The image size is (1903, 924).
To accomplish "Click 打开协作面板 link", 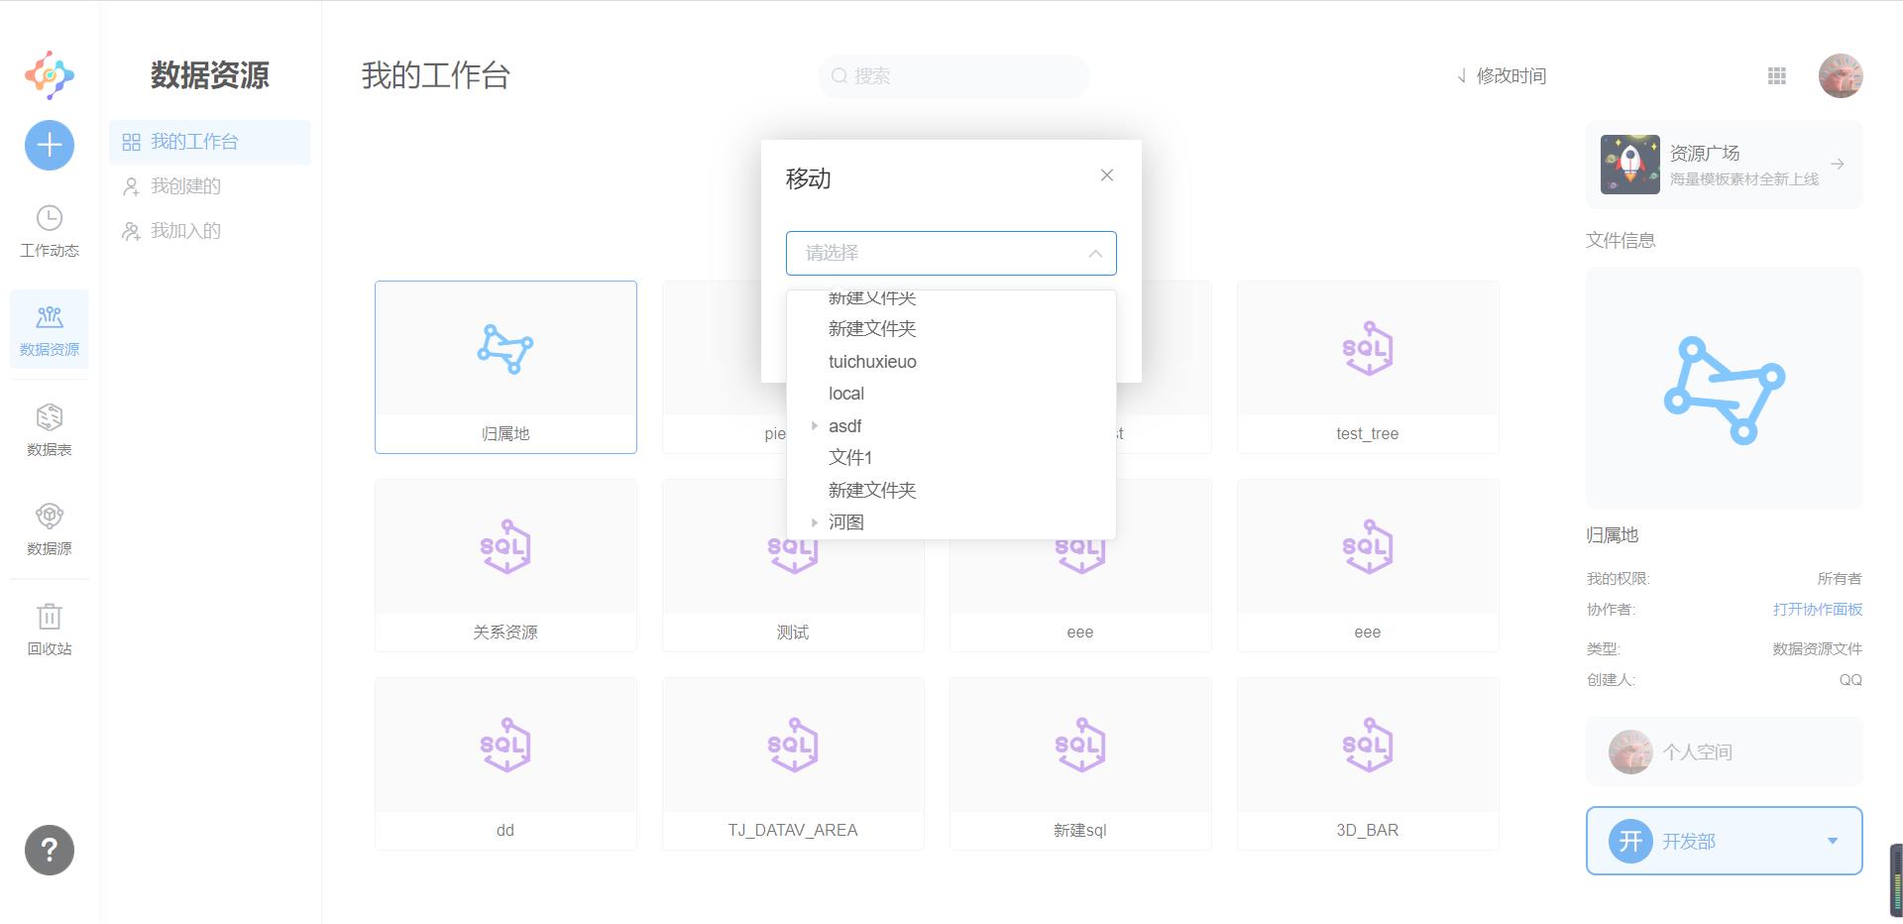I will pos(1818,609).
